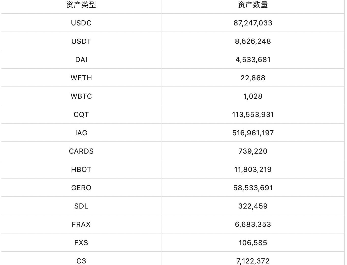Click the C3 amount 7,122,372
Image resolution: width=347 pixels, height=265 pixels.
(253, 261)
